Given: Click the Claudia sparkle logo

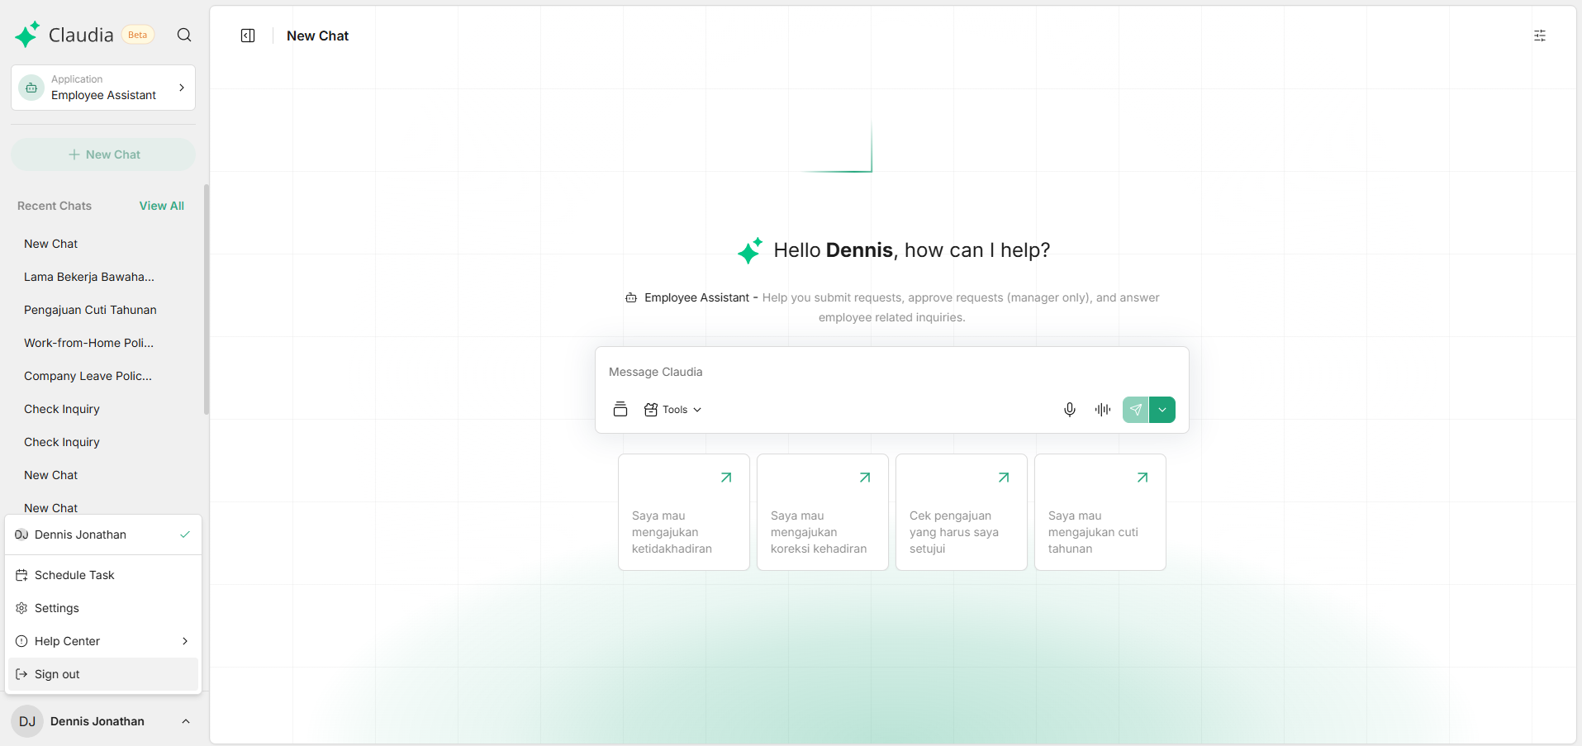Looking at the screenshot, I should click(27, 35).
